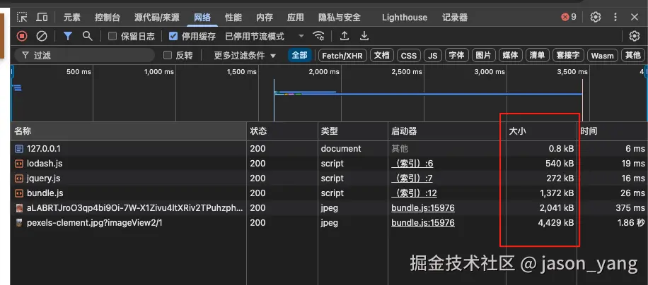The image size is (648, 285).
Task: Sort by the 类型 column header
Action: (x=353, y=131)
